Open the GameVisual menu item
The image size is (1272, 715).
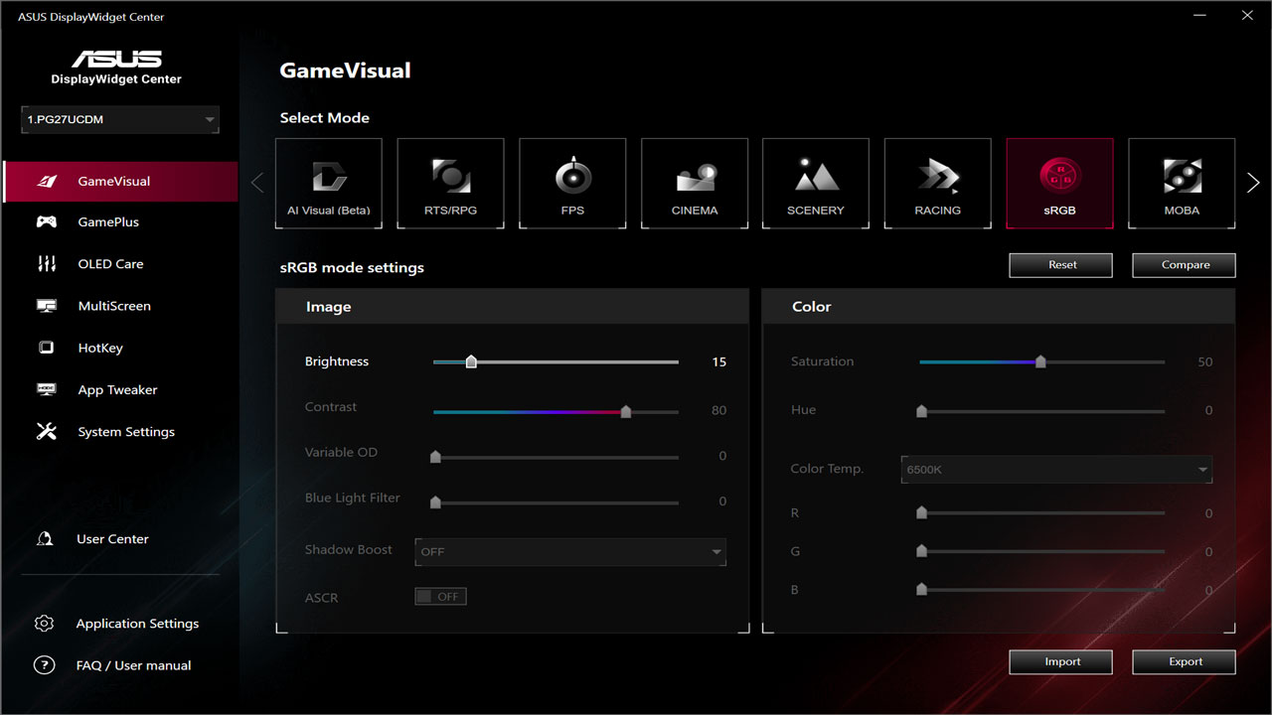[x=119, y=181]
